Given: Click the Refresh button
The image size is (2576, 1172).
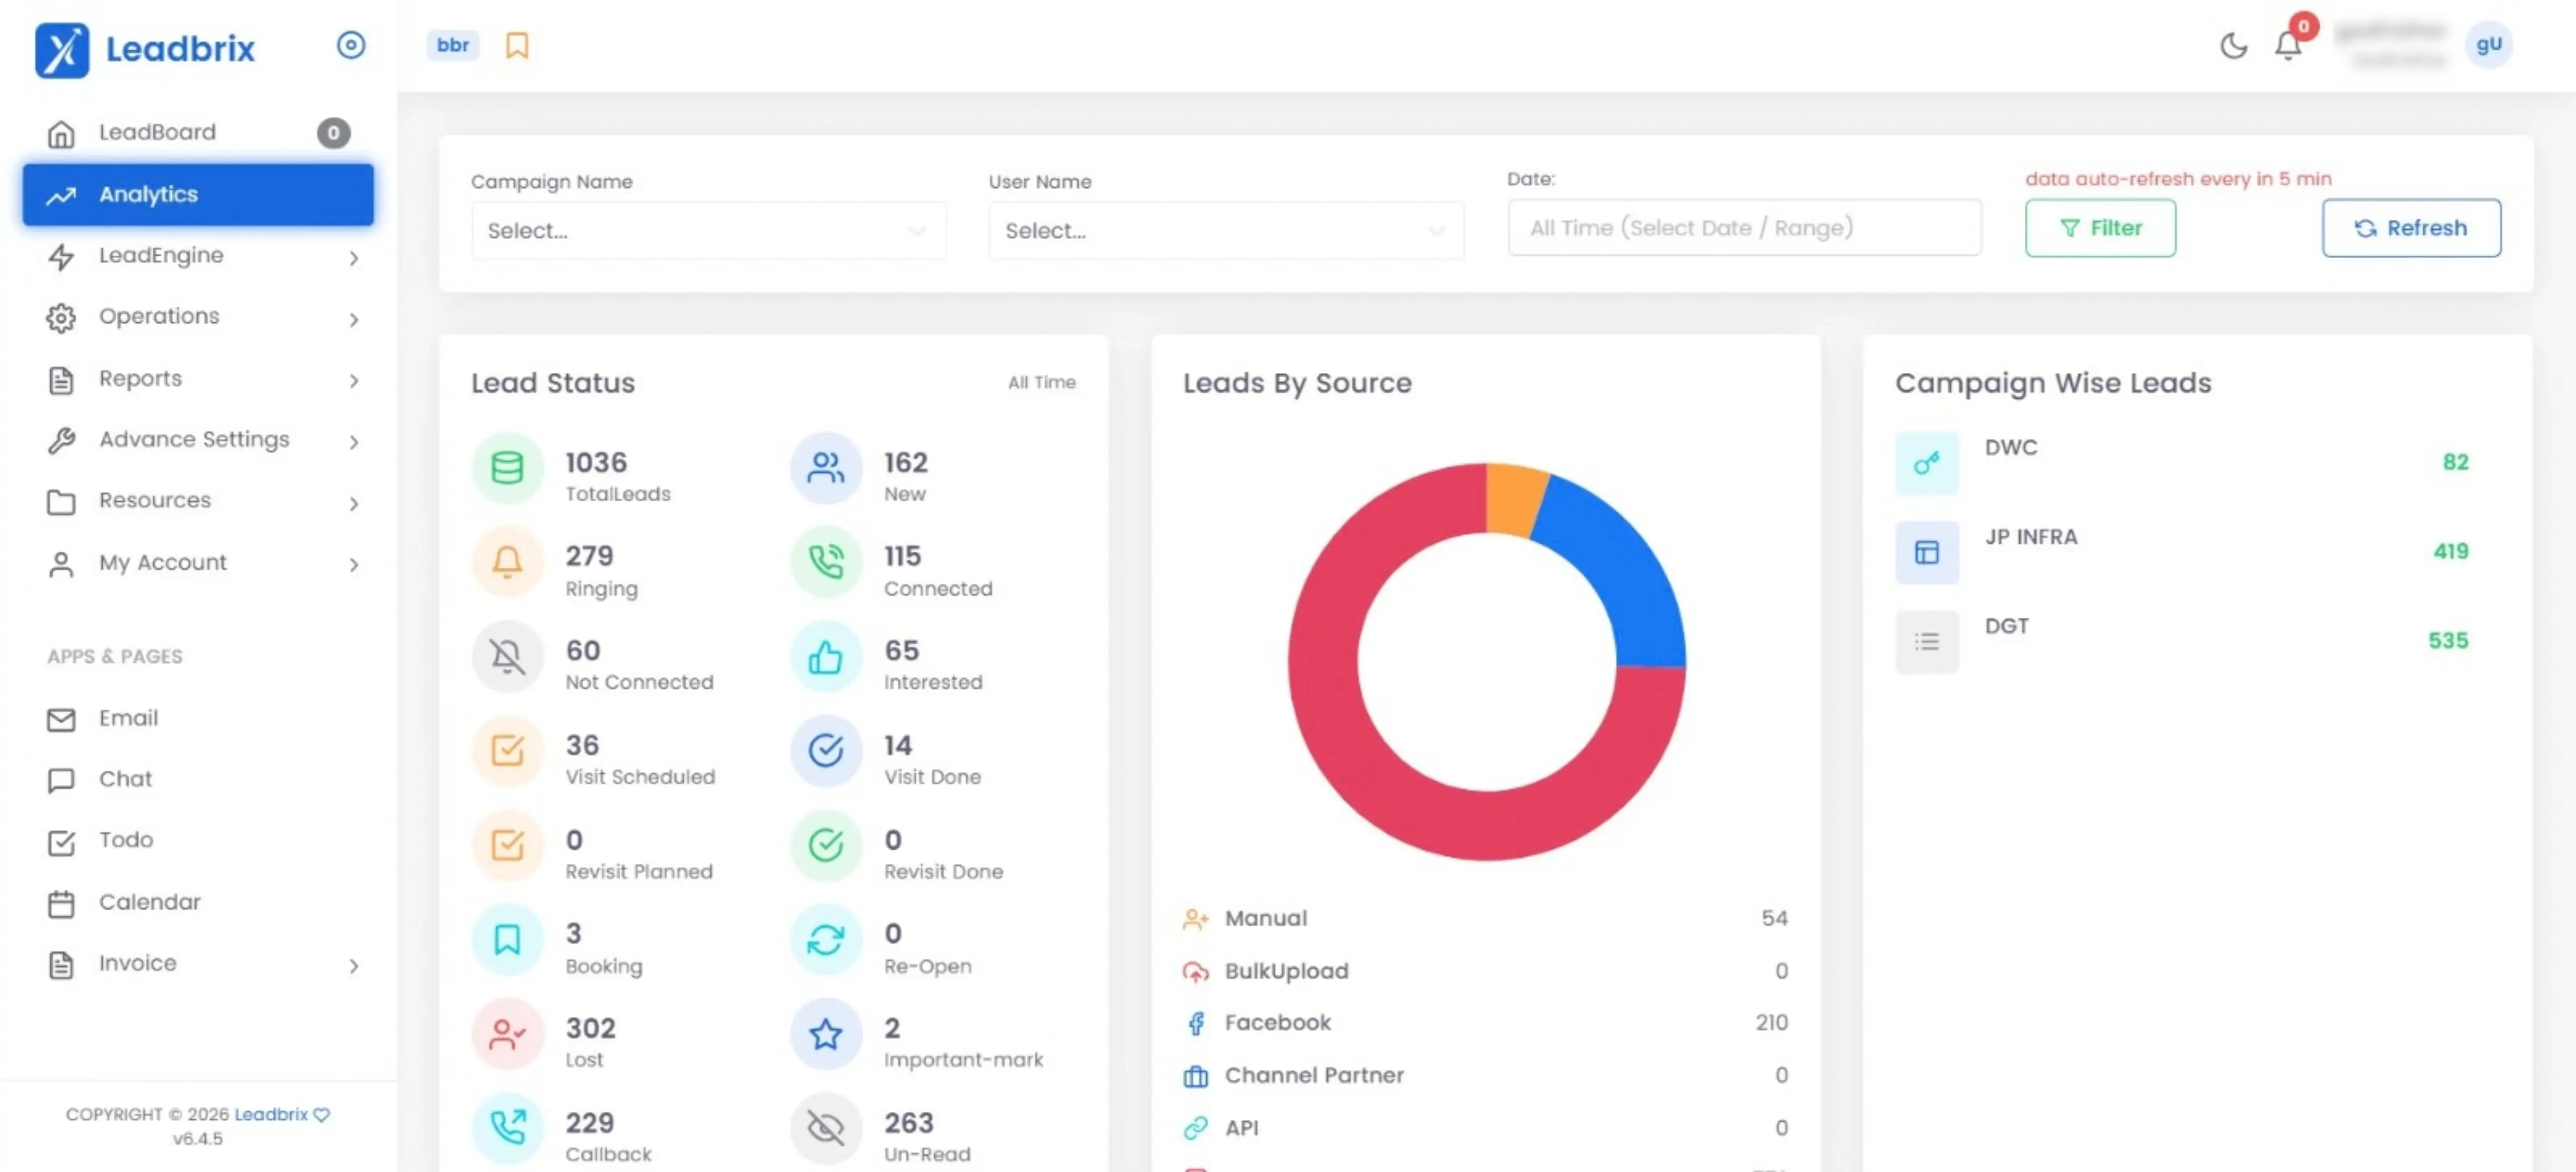Looking at the screenshot, I should point(2411,228).
